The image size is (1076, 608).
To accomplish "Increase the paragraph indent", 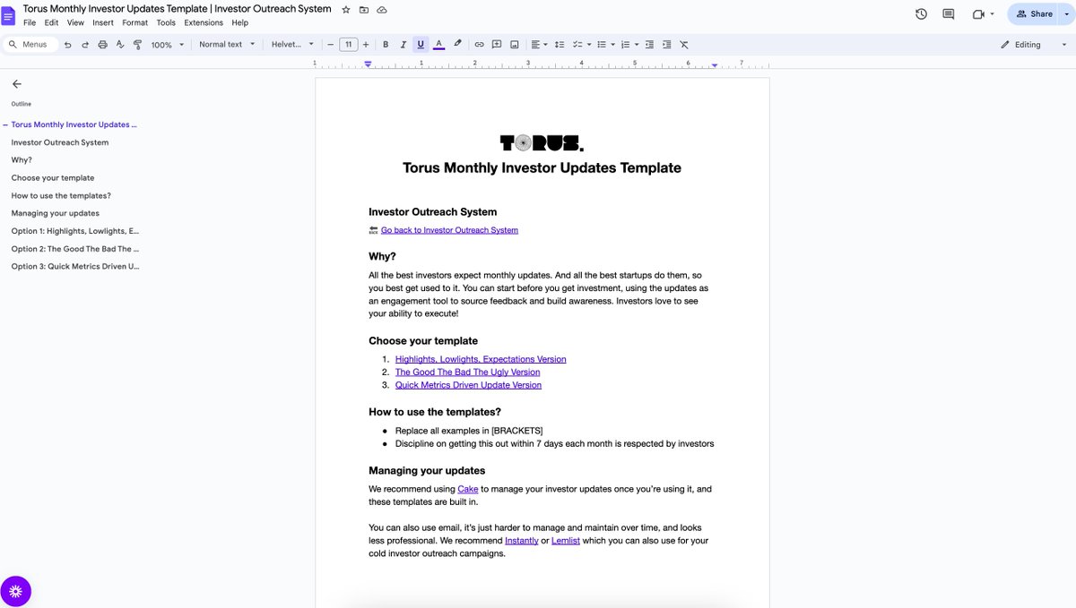I will coord(667,45).
